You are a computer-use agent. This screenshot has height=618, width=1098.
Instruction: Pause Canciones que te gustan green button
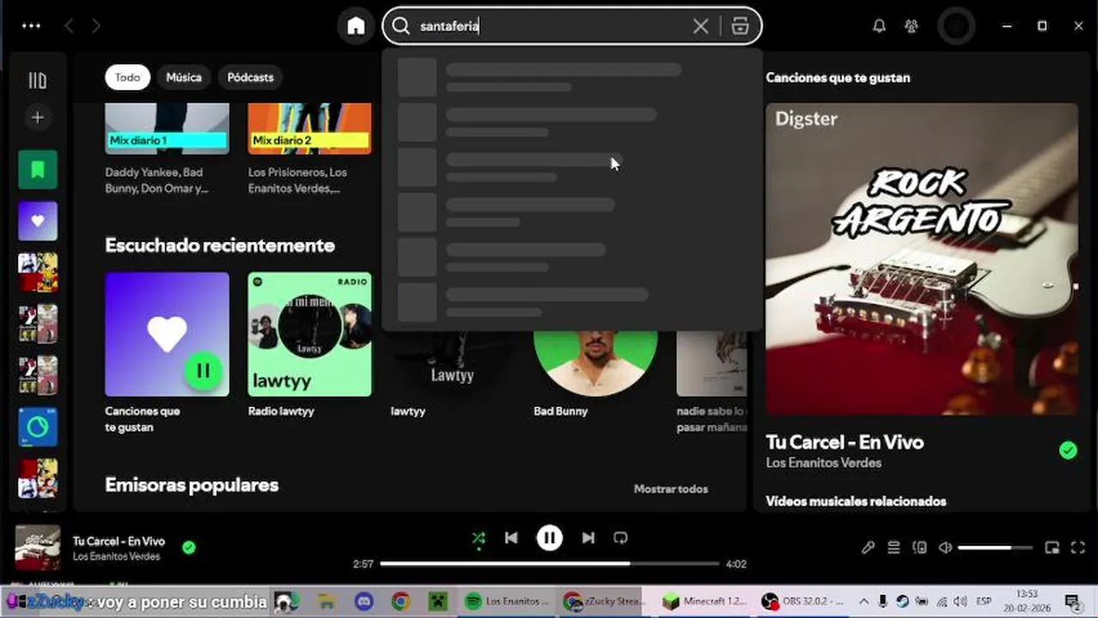204,371
